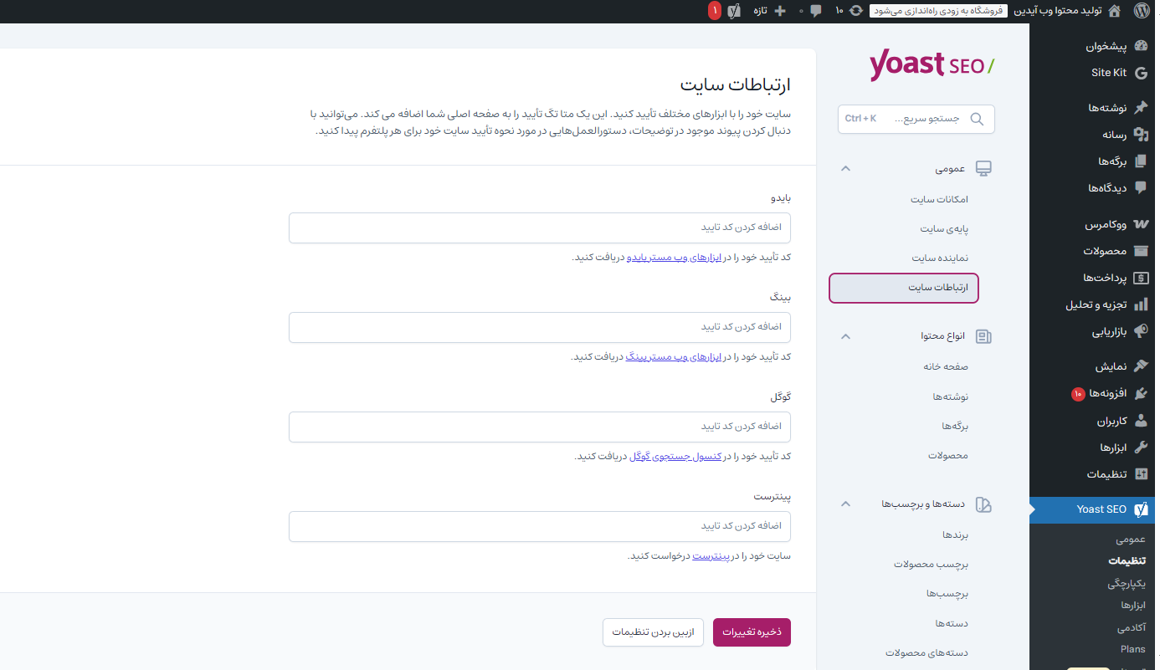The width and height of the screenshot is (1160, 670).
Task: Open یکپارچگی under Yoast SEO submenu
Action: [x=1126, y=584]
